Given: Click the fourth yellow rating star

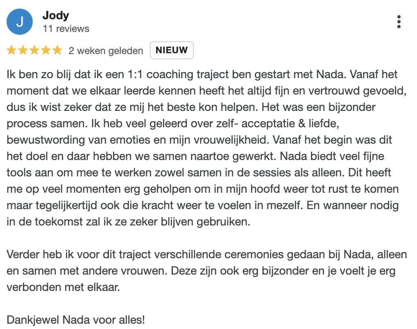Looking at the screenshot, I should click(46, 50).
